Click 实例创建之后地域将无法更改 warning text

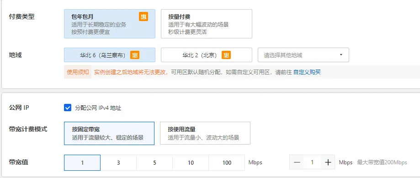coord(131,72)
